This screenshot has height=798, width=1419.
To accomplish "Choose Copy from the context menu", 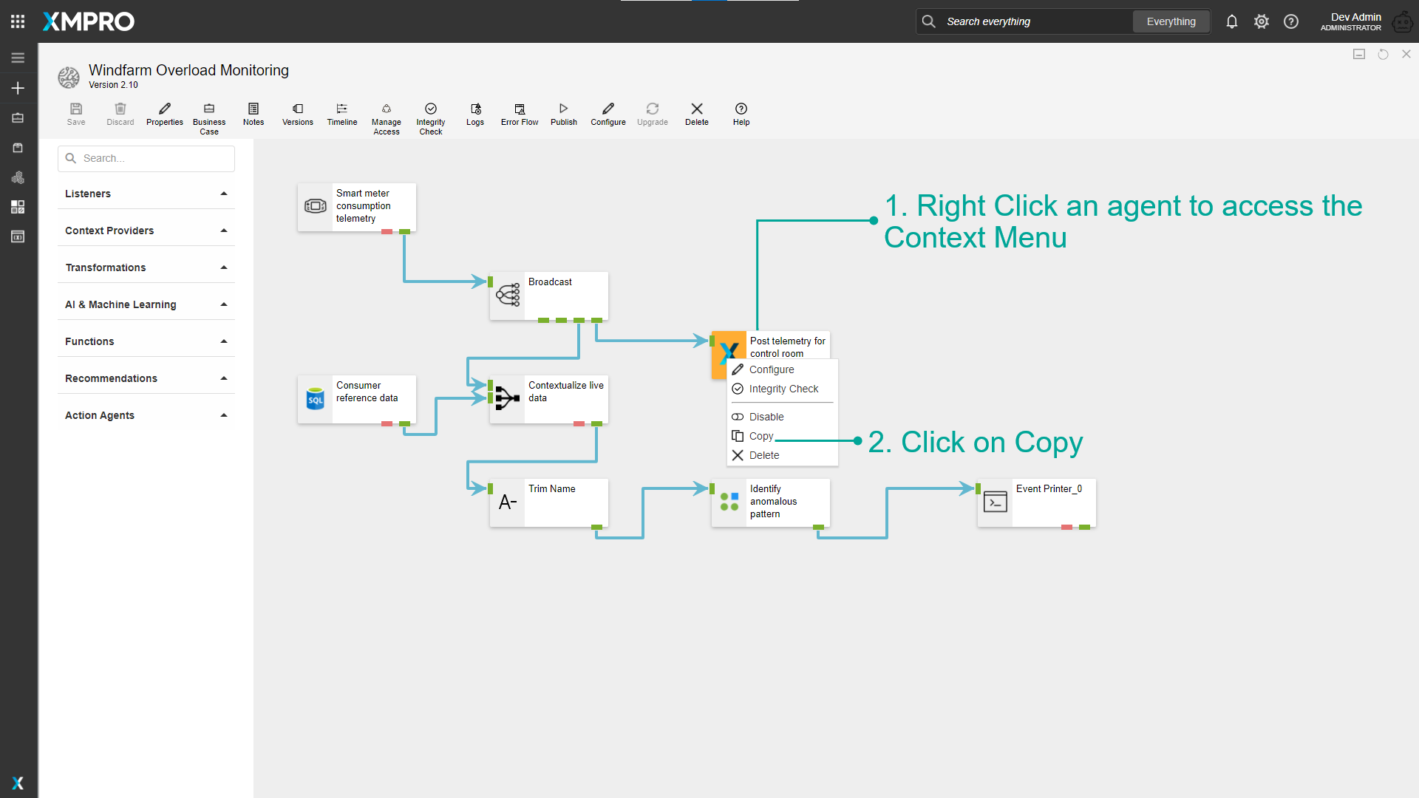I will click(x=760, y=436).
